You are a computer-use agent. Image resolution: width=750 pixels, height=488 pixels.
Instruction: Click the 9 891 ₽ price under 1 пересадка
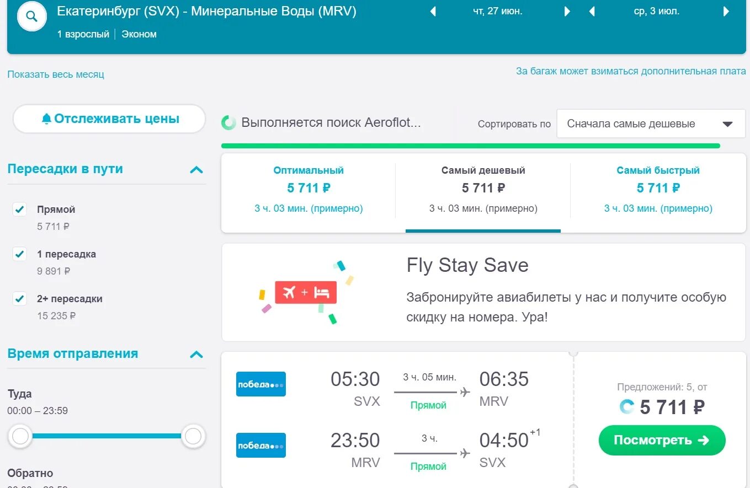coord(54,271)
